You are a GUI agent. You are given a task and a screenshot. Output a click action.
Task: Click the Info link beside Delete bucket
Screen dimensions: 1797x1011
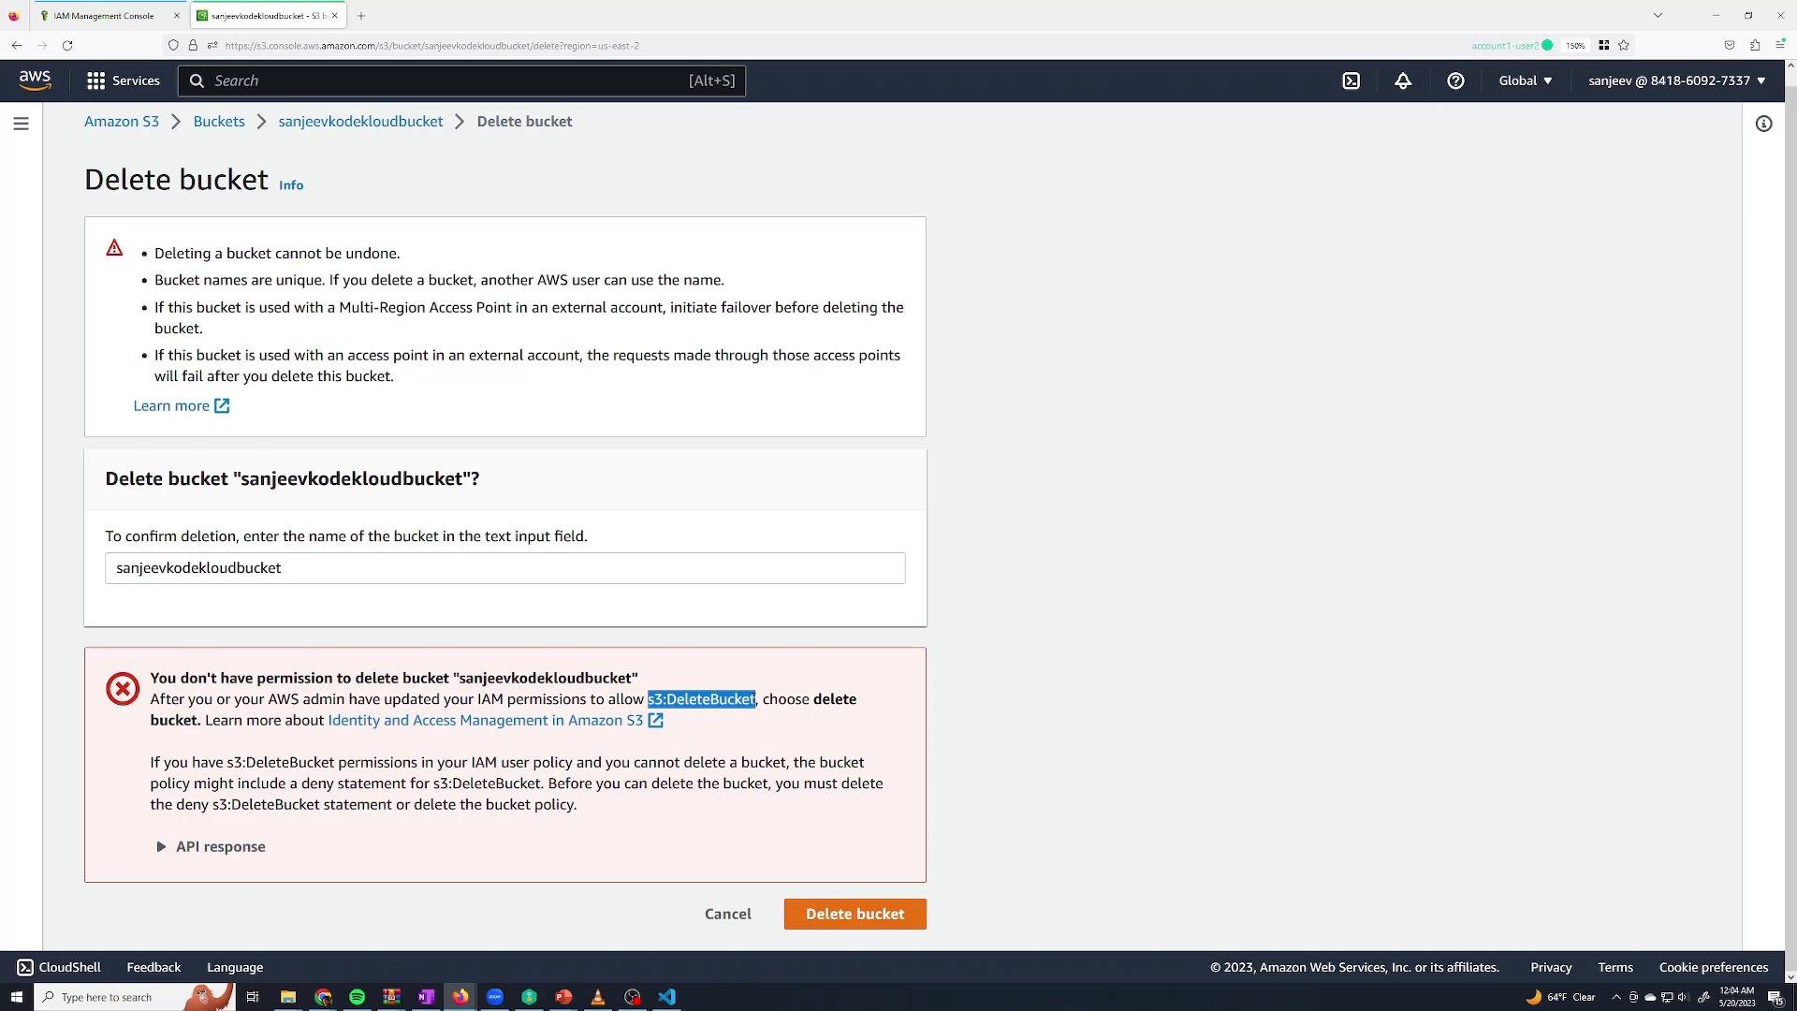point(291,185)
